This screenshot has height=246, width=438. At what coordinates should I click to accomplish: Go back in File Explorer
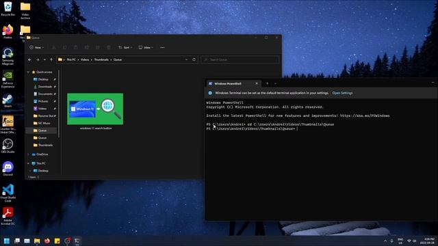click(29, 59)
